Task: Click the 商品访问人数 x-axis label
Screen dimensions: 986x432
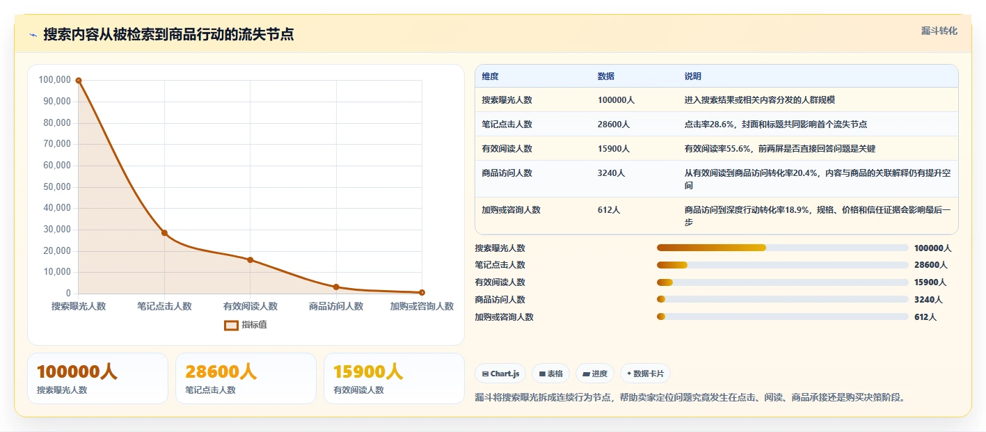Action: (x=336, y=306)
